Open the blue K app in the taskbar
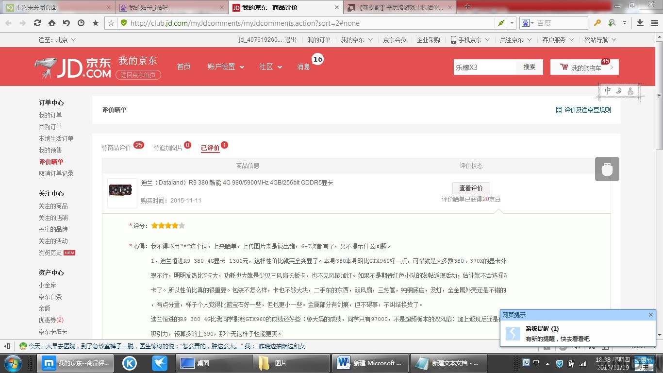 130,363
